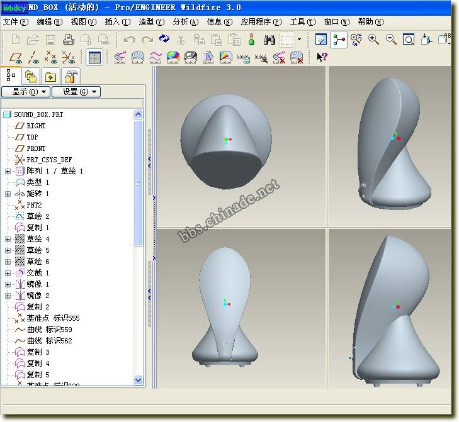Click the model tree scroll down arrow

pyautogui.click(x=138, y=380)
